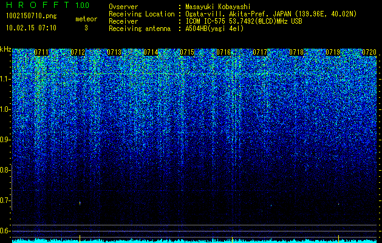Screen dimensions: 382x243
Task: Click the 0719 time axis label
Action: (333, 52)
